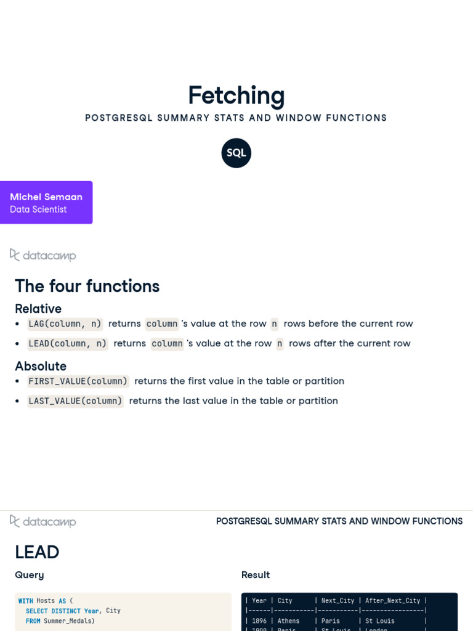Click the LEAD slide title

(x=37, y=552)
